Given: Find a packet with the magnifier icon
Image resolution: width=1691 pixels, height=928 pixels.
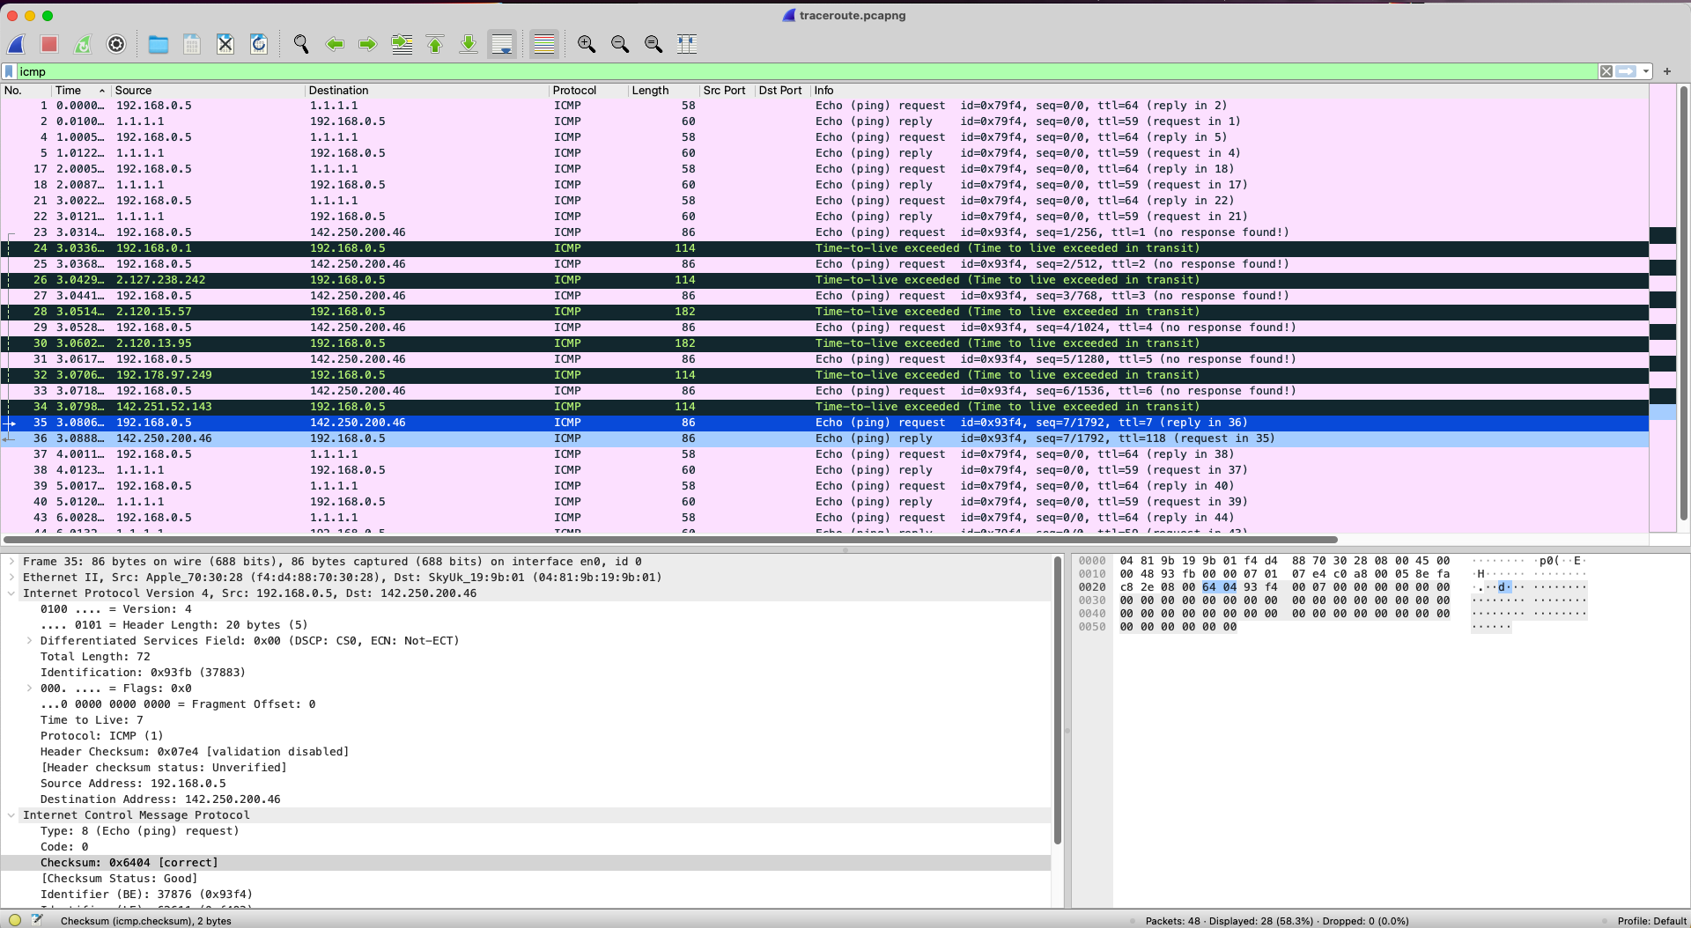Looking at the screenshot, I should click(301, 44).
